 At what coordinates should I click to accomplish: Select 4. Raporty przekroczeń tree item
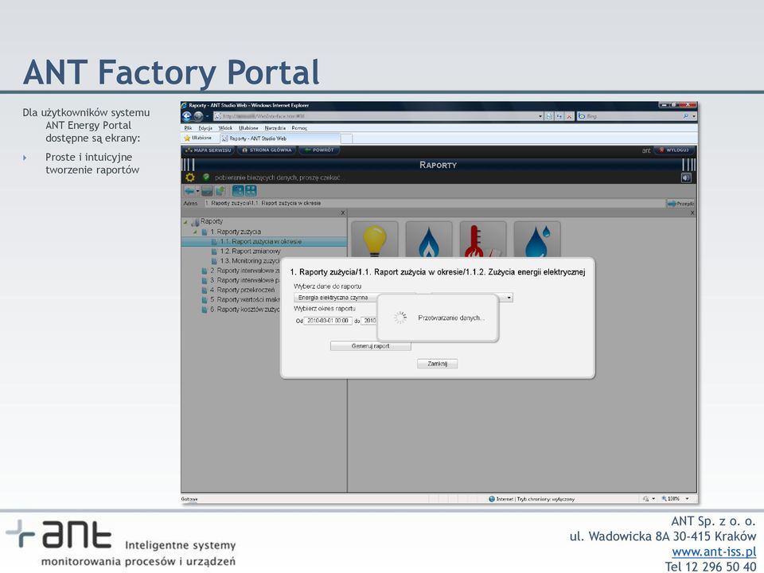click(242, 290)
